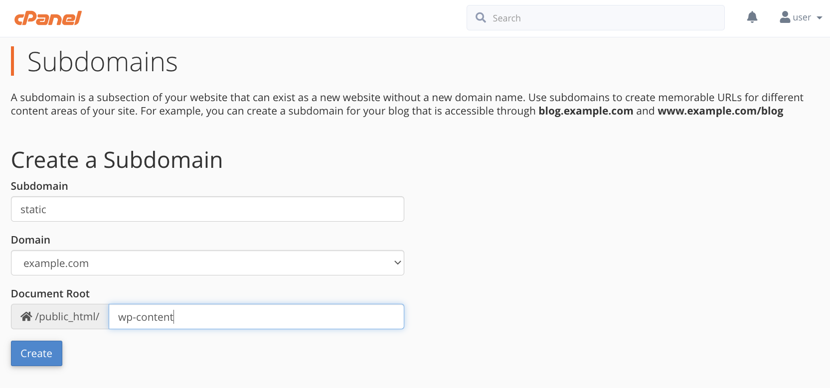Click the Document Root label
This screenshot has width=830, height=388.
(50, 294)
